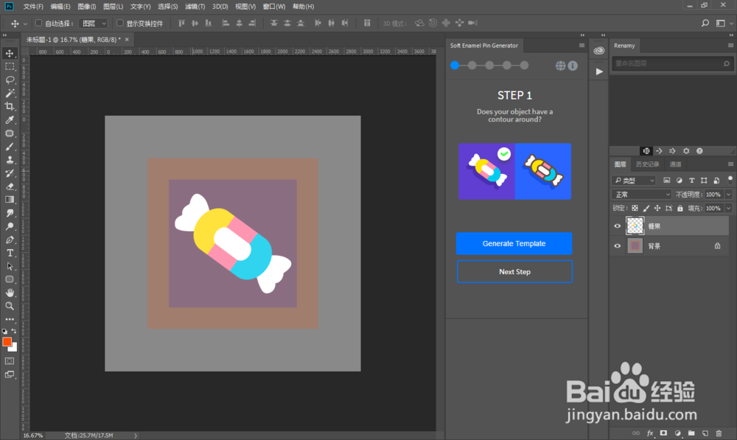Click the Quick Mask mode icon

[10, 361]
